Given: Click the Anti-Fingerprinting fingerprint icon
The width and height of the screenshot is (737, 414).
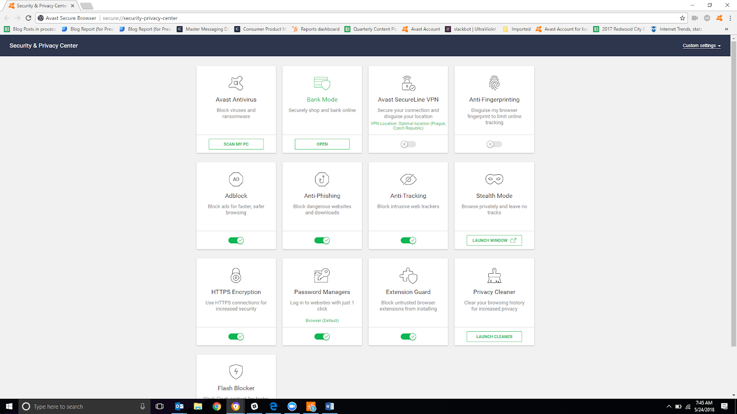Looking at the screenshot, I should (x=494, y=83).
